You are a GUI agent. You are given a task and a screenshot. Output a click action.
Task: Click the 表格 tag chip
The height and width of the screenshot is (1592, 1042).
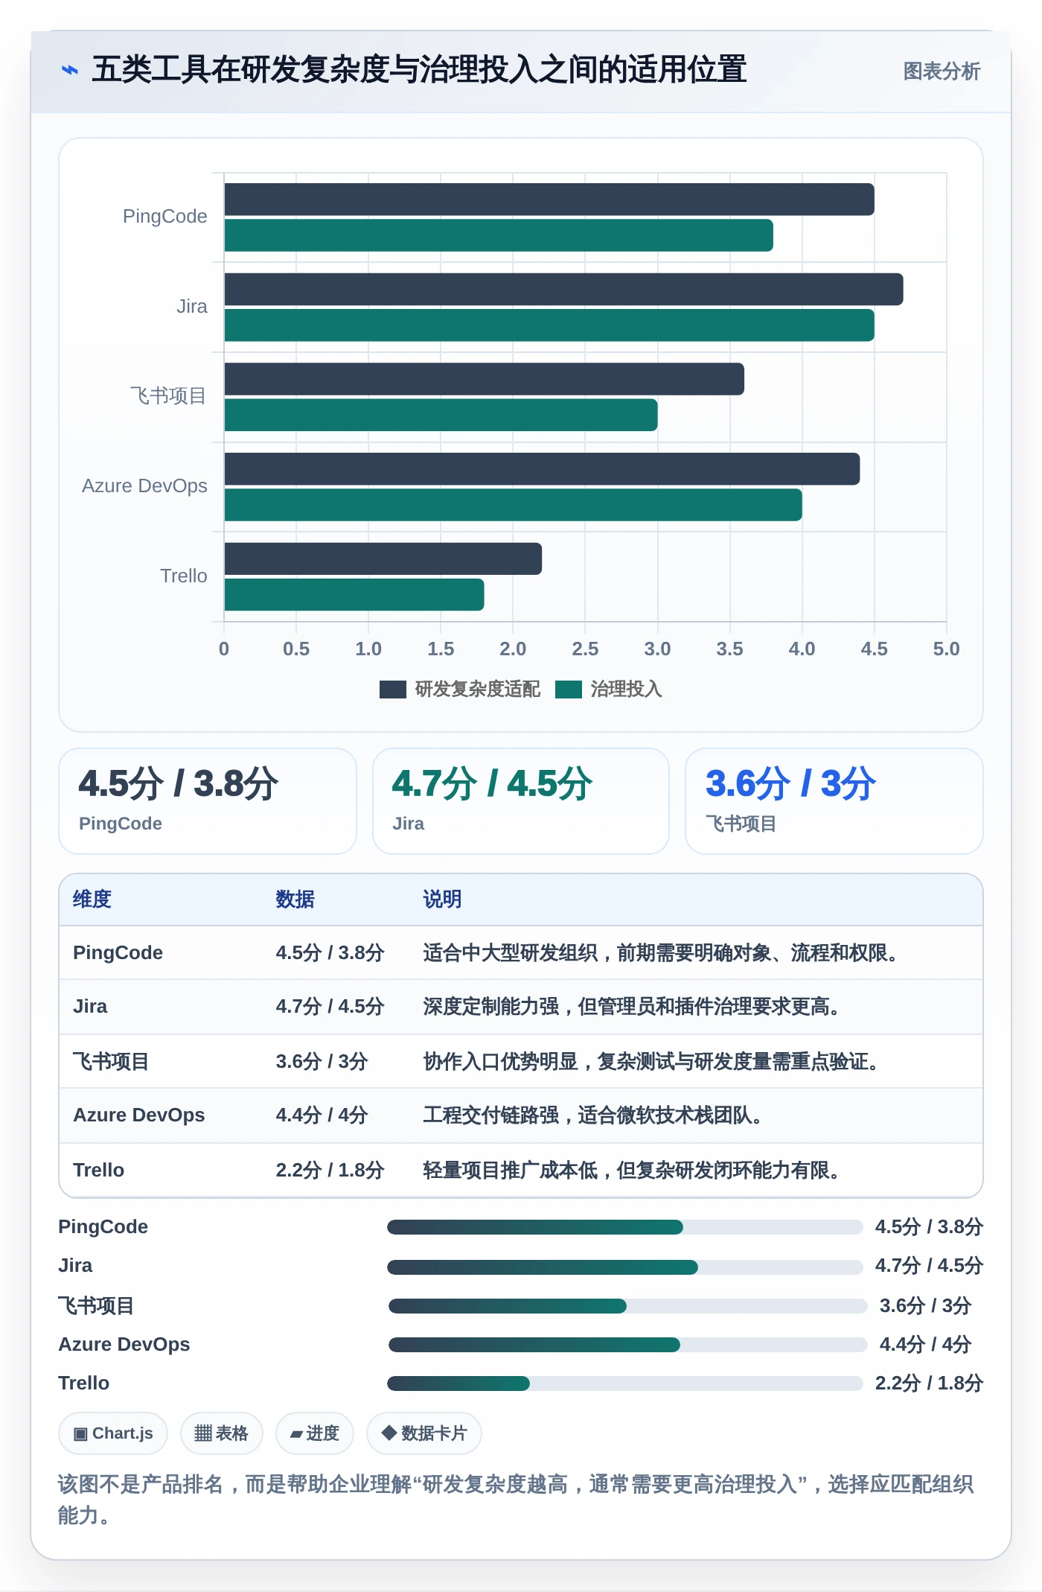pos(222,1433)
